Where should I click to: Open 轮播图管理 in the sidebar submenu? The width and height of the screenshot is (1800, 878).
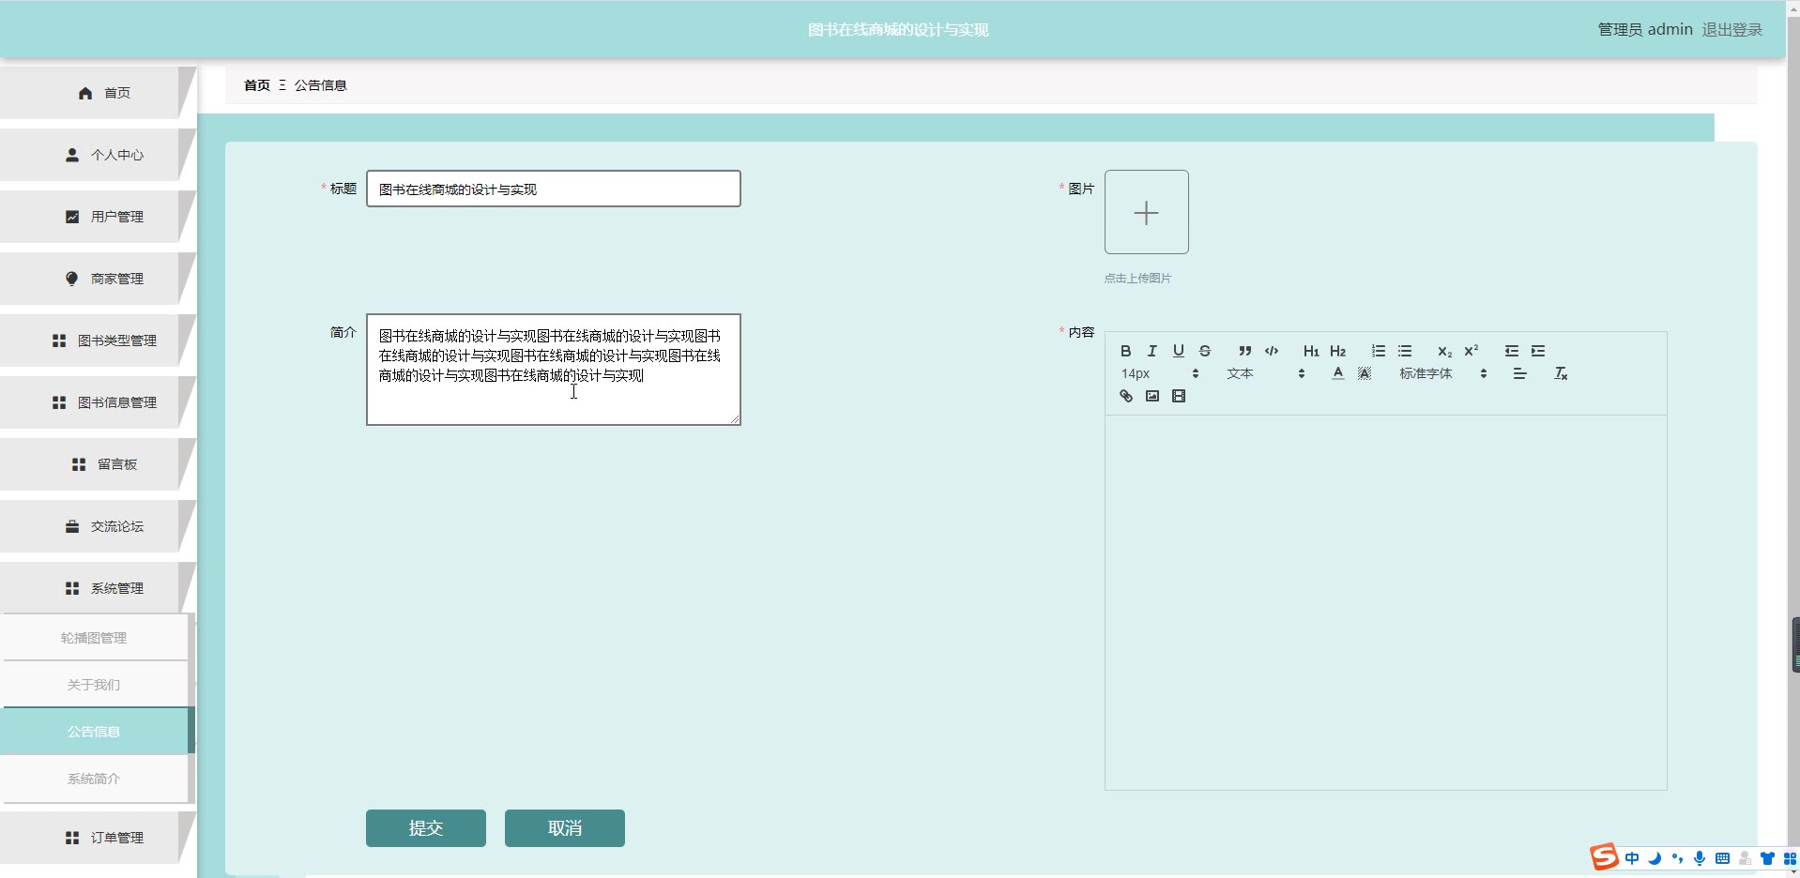tap(94, 638)
